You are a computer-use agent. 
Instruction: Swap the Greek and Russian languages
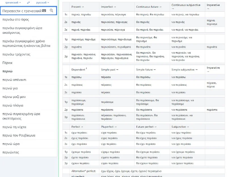pyautogui.click(x=28, y=3)
